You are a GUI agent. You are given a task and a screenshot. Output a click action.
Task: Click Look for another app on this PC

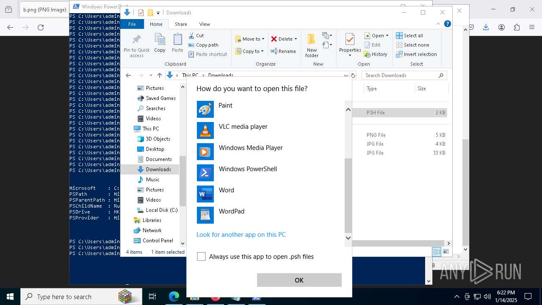pos(241,235)
